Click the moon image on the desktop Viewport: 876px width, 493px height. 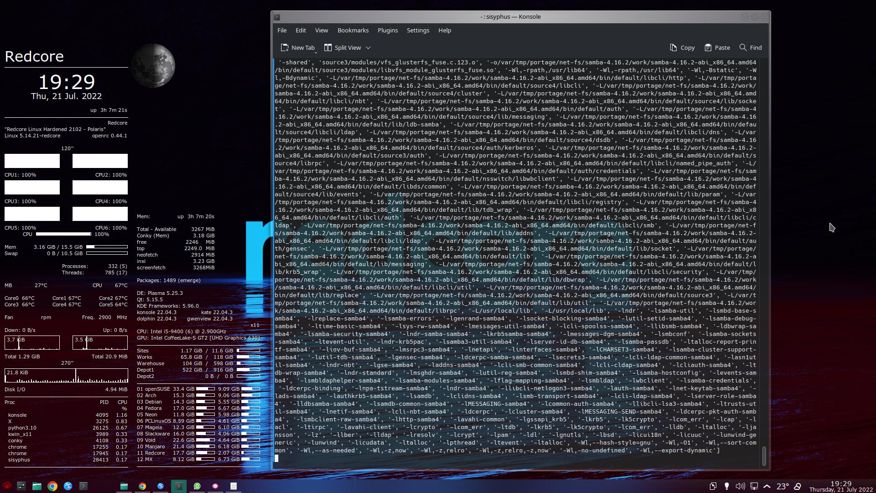pos(153,65)
